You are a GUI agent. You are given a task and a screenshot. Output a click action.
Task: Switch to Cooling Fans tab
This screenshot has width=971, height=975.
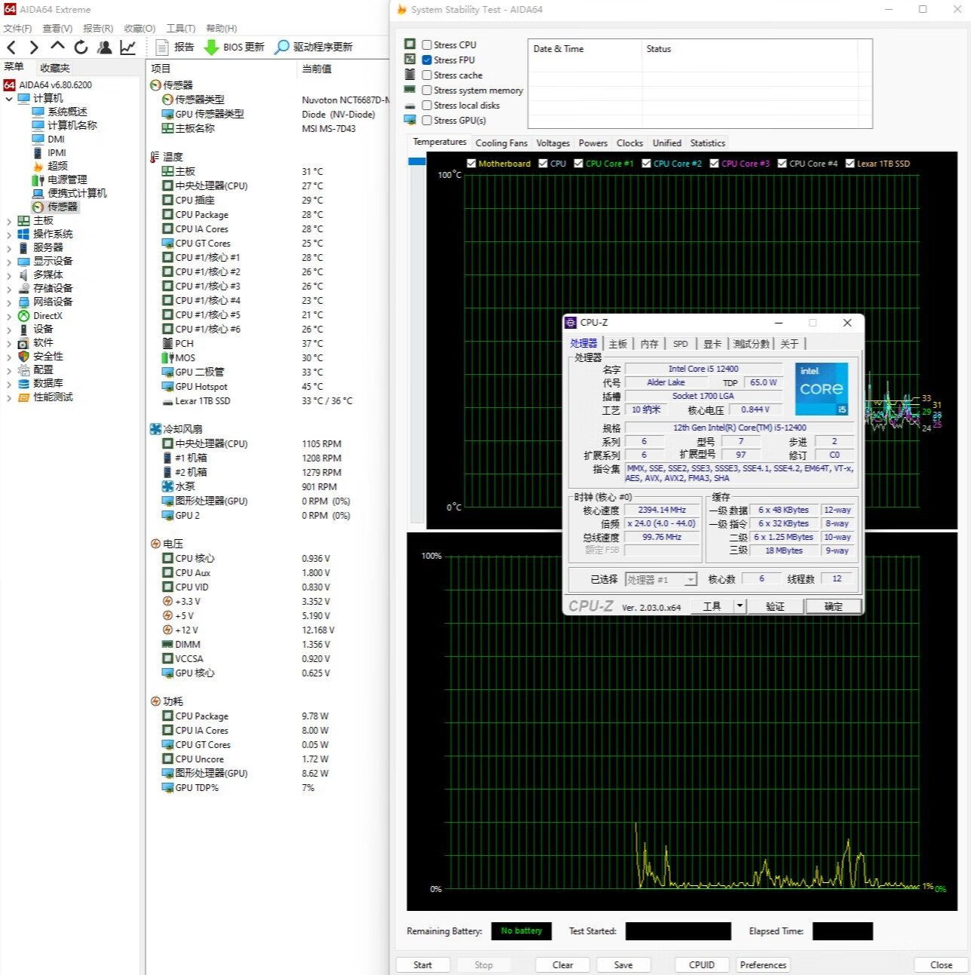(501, 143)
